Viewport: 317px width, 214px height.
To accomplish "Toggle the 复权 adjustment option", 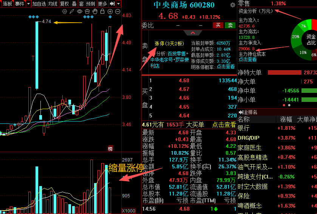I will [65, 4].
